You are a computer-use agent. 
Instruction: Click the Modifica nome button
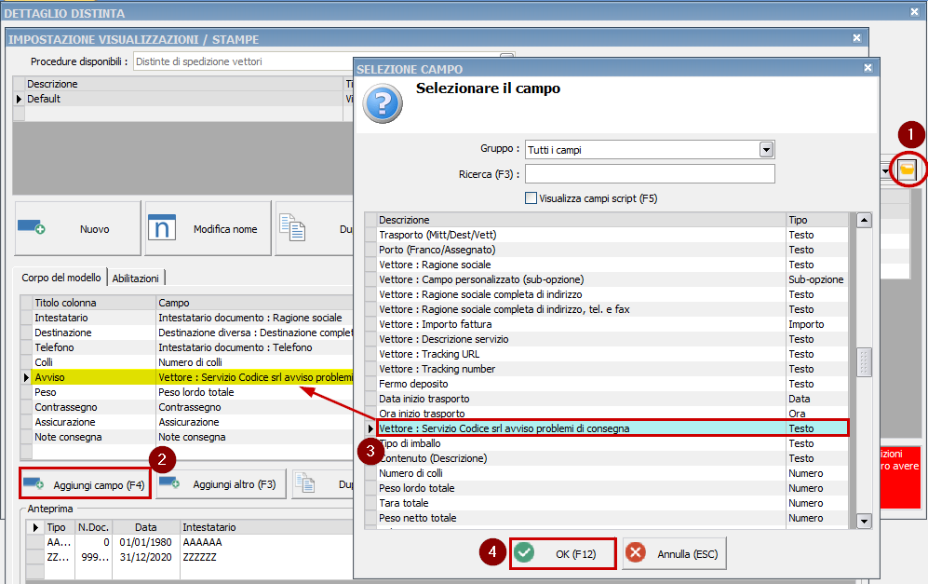[x=208, y=228]
